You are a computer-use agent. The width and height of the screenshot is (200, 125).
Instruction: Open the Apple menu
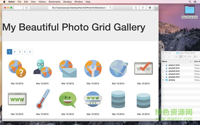[x=4, y=2]
